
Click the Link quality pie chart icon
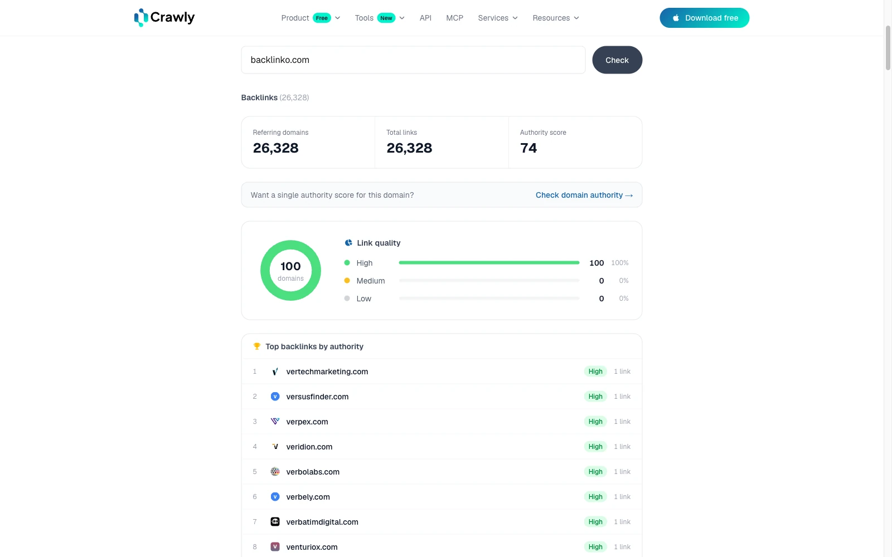point(348,243)
